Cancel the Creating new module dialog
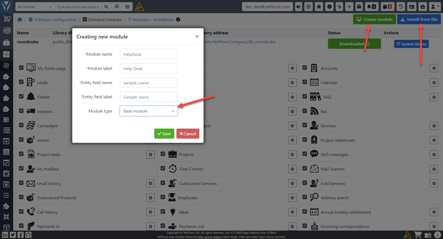 click(188, 134)
